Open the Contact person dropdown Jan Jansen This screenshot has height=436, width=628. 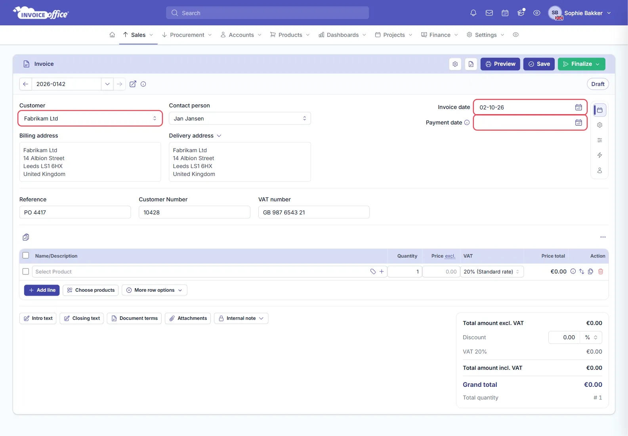(x=240, y=119)
